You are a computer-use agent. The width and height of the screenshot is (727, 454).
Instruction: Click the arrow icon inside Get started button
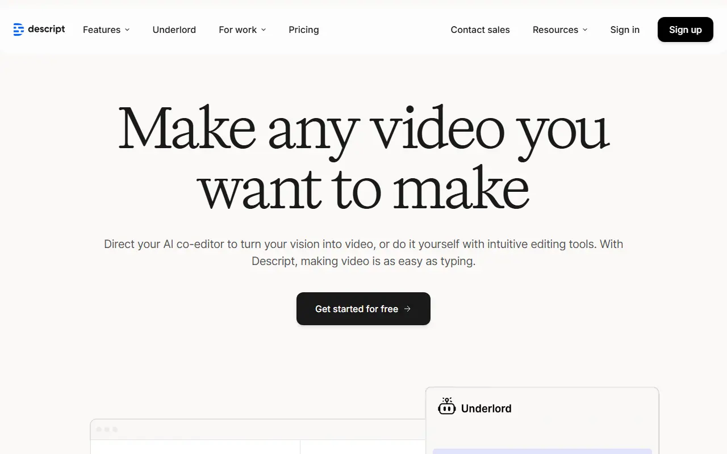[408, 309]
